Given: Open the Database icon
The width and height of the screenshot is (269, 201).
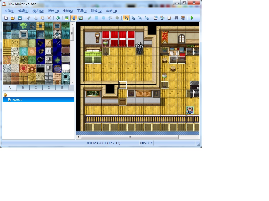Looking at the screenshot, I should tap(156, 18).
